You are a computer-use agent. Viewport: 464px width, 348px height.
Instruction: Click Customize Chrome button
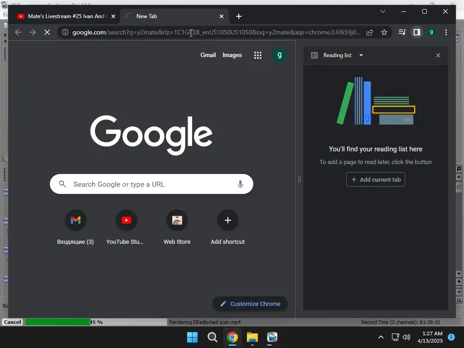pyautogui.click(x=250, y=304)
